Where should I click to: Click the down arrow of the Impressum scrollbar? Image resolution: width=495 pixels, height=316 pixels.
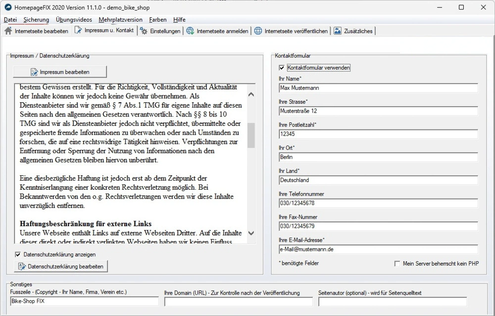[x=251, y=233]
